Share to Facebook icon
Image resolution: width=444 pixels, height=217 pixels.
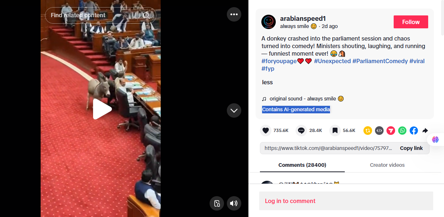tap(414, 131)
